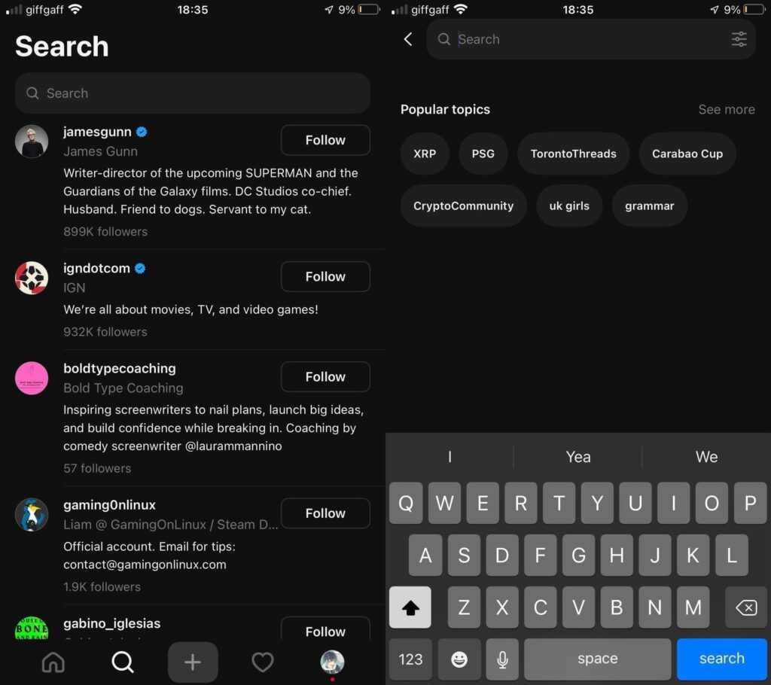
Task: Open the gaming0nlinux username
Action: (x=109, y=505)
